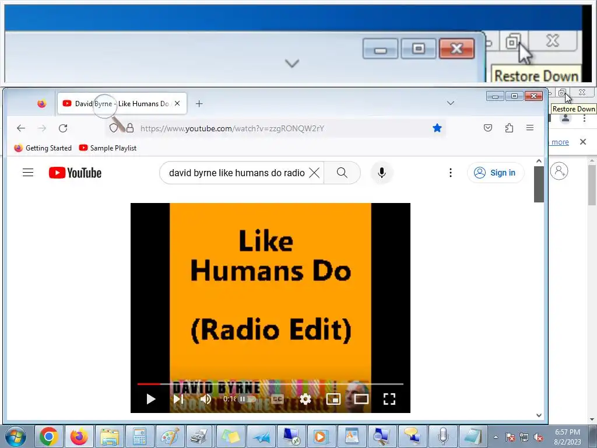Run the YouTube search with magnifier button
This screenshot has width=597, height=448.
tap(342, 173)
